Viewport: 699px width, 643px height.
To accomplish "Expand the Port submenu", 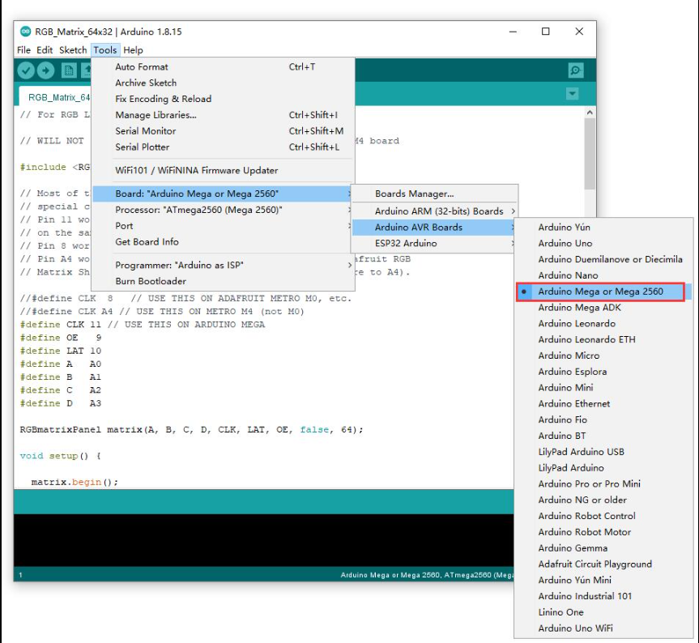I will coord(223,226).
